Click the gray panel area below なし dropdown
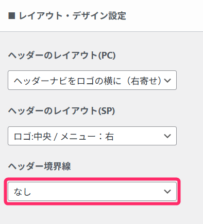This screenshot has height=224, width=203. (x=102, y=215)
